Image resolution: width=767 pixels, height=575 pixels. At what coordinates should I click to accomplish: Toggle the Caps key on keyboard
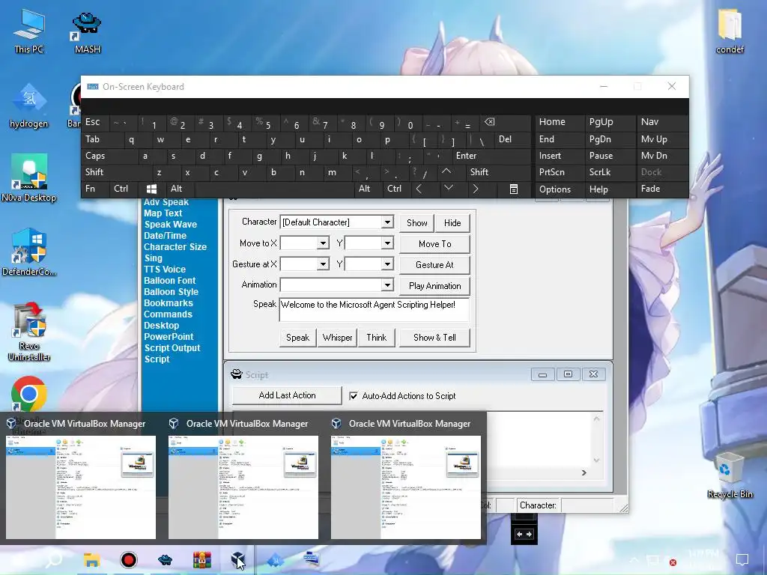95,156
